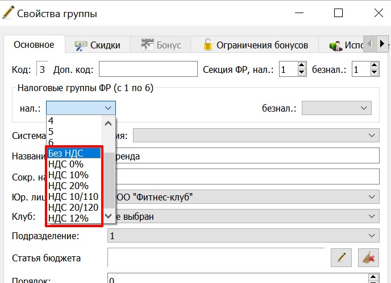Viewport: 391px width, 283px height.
Task: Choose НДС 10% option
Action: [x=74, y=175]
